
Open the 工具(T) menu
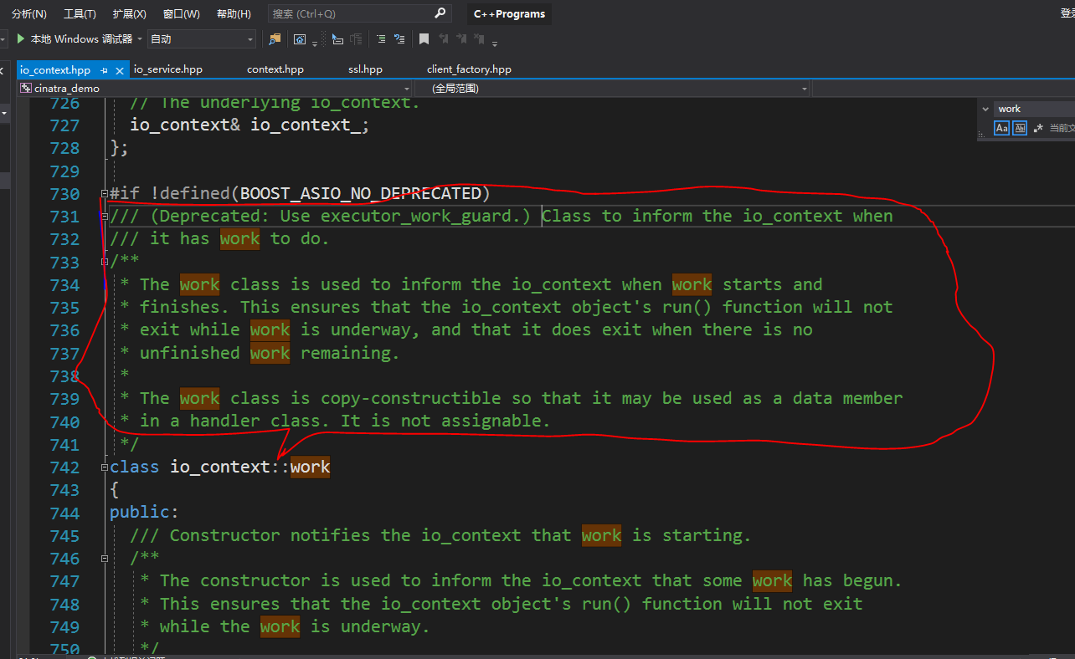(80, 13)
